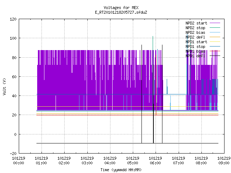The image size is (231, 173).
Task: Click the y-axis tick value 100
Action: (13, 38)
